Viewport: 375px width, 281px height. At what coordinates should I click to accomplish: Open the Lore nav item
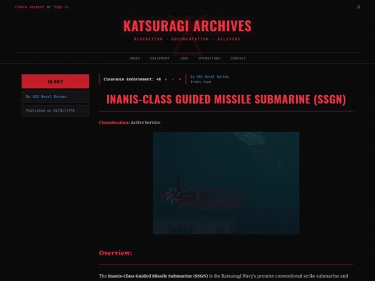[184, 58]
